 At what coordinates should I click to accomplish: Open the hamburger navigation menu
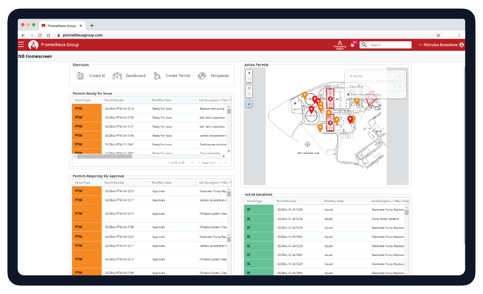pos(21,44)
